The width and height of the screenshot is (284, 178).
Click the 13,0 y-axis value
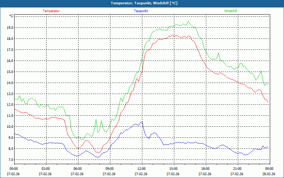coord(9,94)
